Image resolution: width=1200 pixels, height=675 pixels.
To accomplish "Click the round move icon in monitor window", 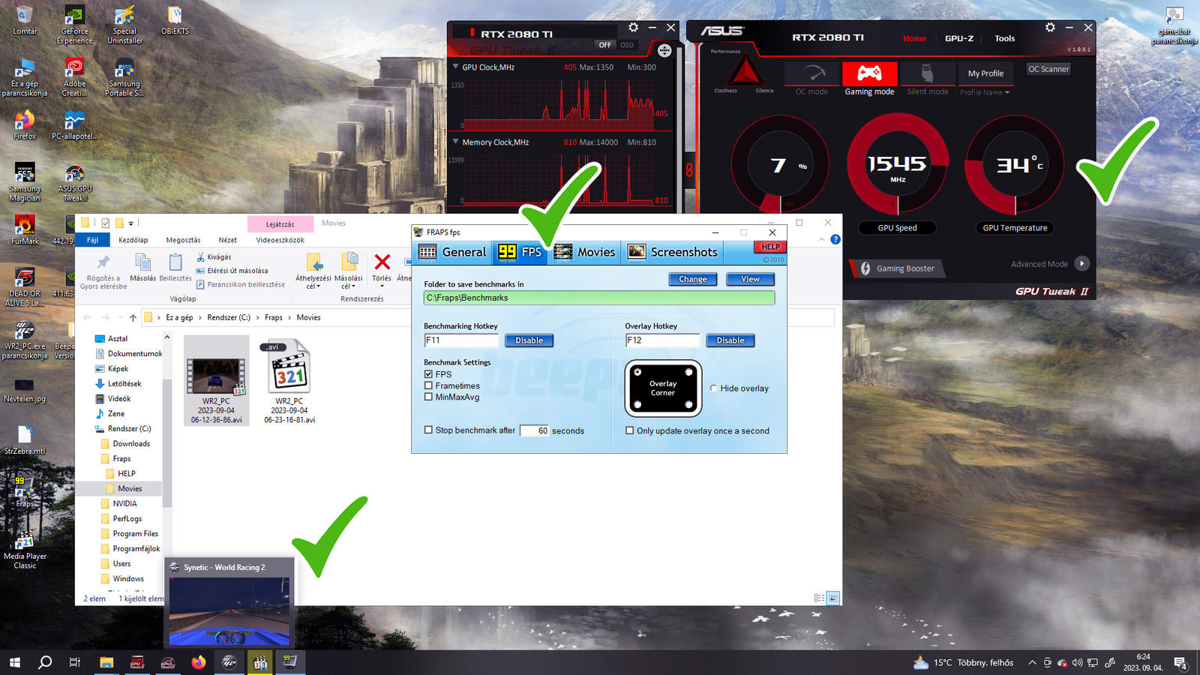I will 664,51.
